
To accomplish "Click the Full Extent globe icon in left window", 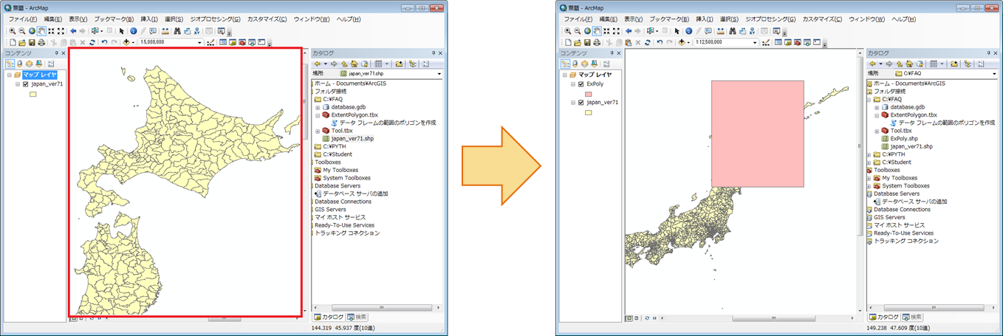I will pyautogui.click(x=32, y=31).
